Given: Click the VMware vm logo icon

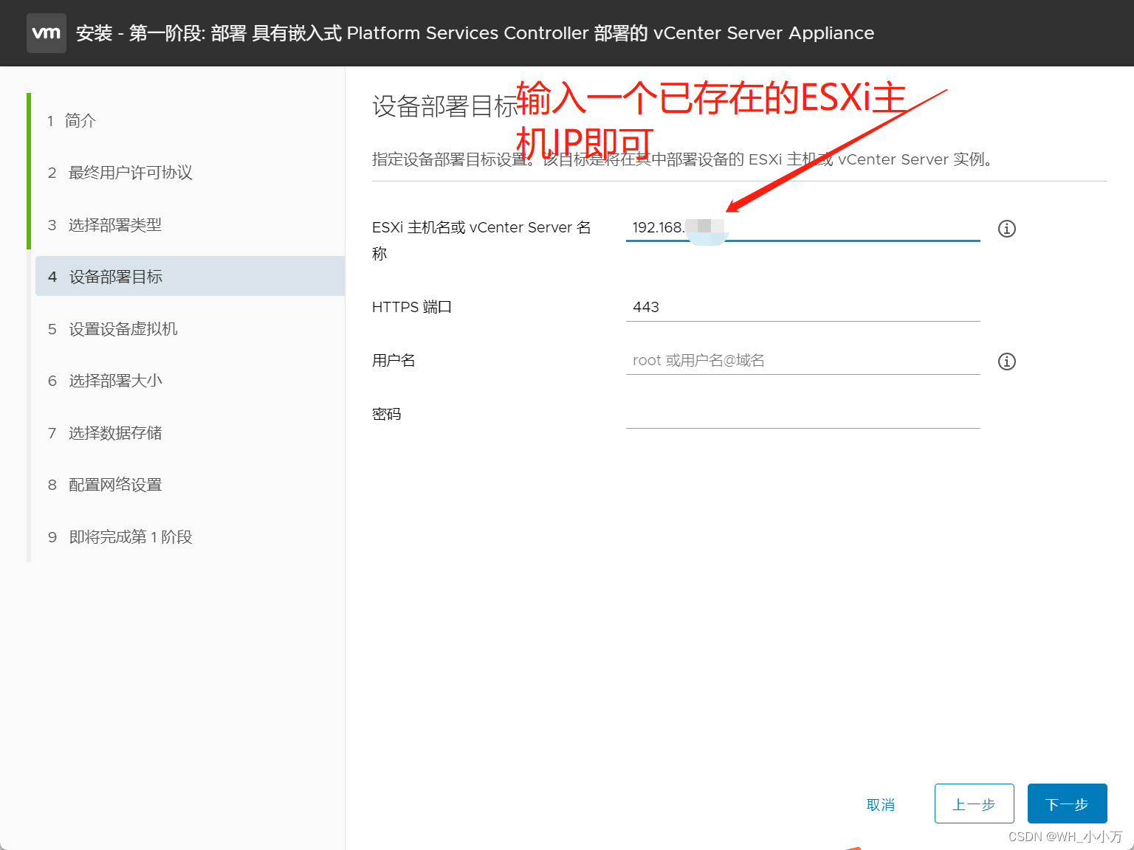Looking at the screenshot, I should click(x=47, y=33).
